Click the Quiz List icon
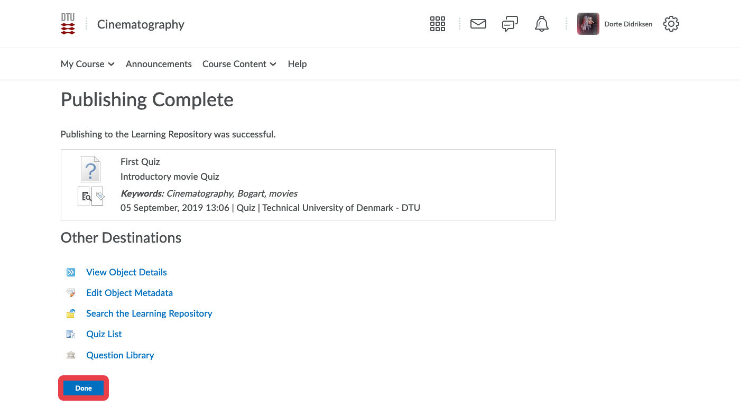 coord(71,334)
